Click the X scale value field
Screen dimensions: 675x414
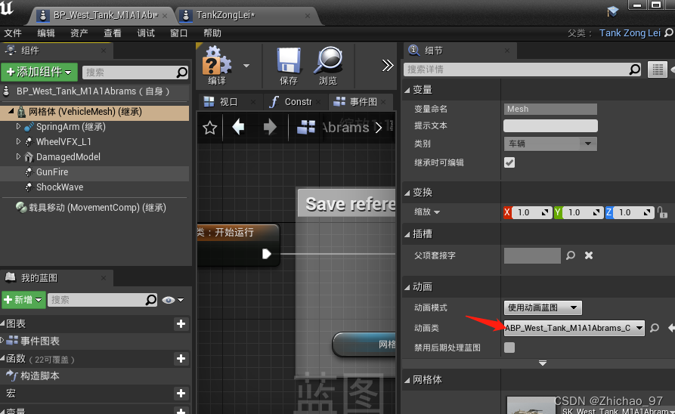click(x=531, y=212)
